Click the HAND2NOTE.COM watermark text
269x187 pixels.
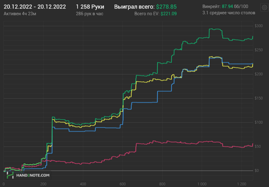[33, 175]
